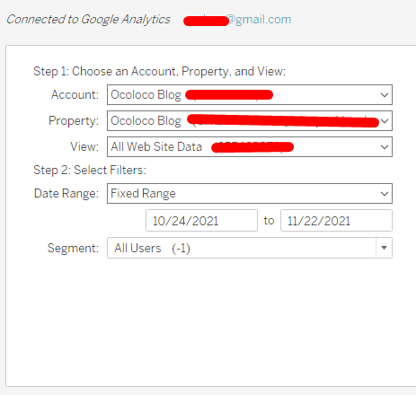Image resolution: width=416 pixels, height=395 pixels.
Task: Open the Date Range dropdown set to Fixed Range
Action: pos(250,193)
